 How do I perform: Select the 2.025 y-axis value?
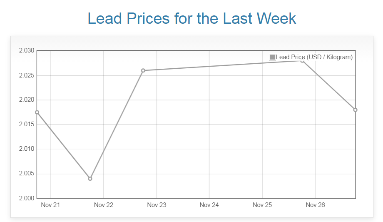26,75
